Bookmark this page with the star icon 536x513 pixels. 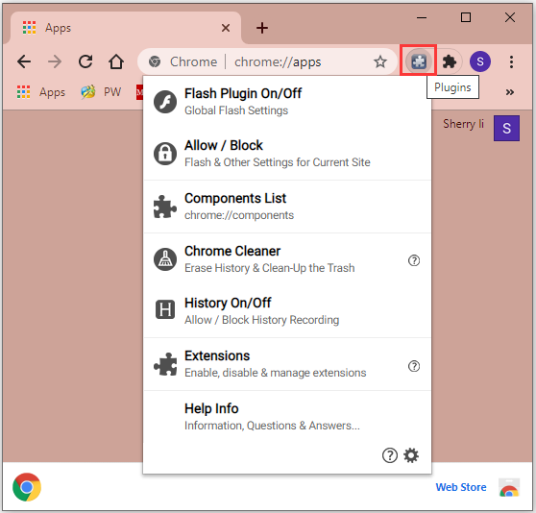pyautogui.click(x=379, y=61)
